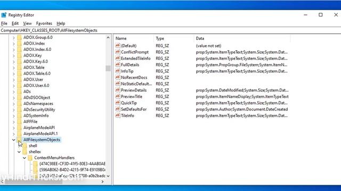Click the string value icon beside NoRecentDocs
Image resolution: width=341 pixels, height=191 pixels.
tap(118, 77)
